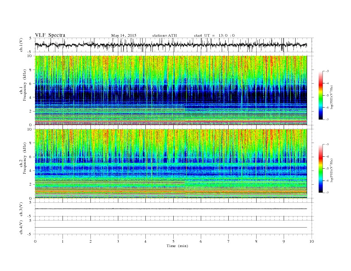Click the "ch.1(V)" waveform axis label
351x271 pixels.
(x=21, y=45)
